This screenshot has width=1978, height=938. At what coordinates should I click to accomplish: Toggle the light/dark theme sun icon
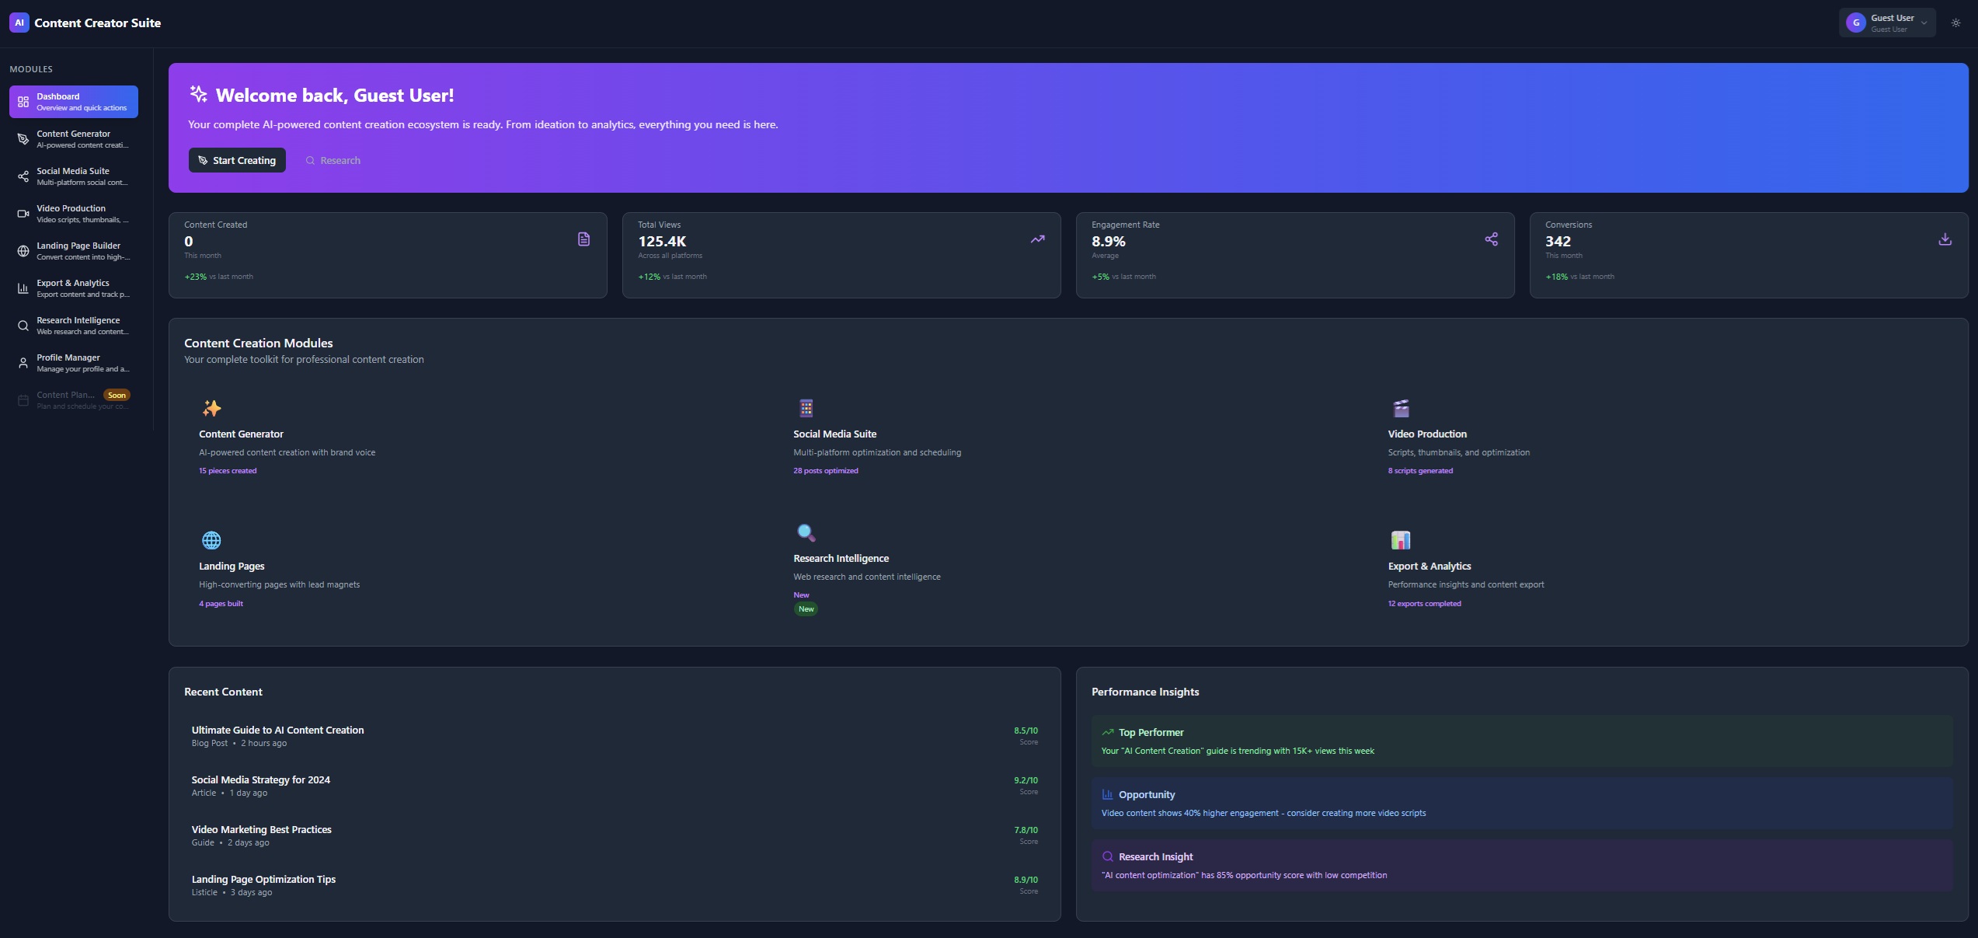pos(1955,23)
